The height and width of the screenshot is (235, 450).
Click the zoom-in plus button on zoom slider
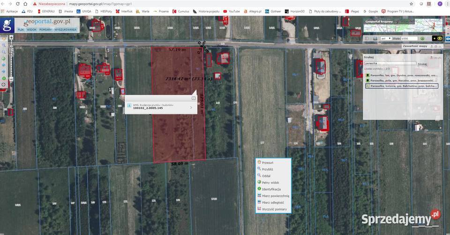click(x=11, y=37)
